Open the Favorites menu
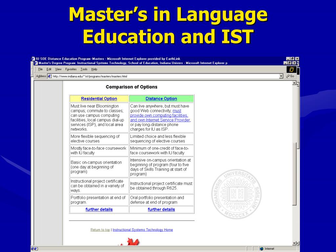The height and width of the screenshot is (252, 336). (71, 69)
